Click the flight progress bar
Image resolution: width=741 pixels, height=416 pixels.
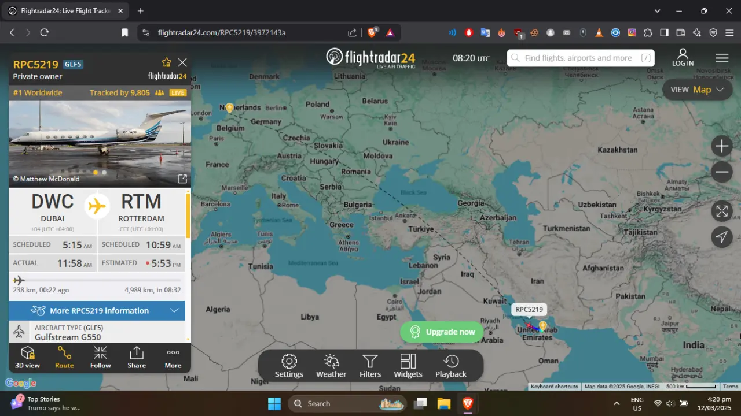97,280
